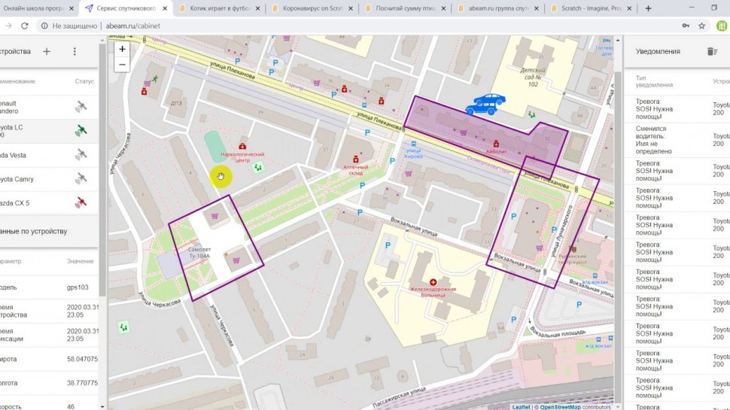730x410 pixels.
Task: Zoom in on the map
Action: click(x=122, y=49)
